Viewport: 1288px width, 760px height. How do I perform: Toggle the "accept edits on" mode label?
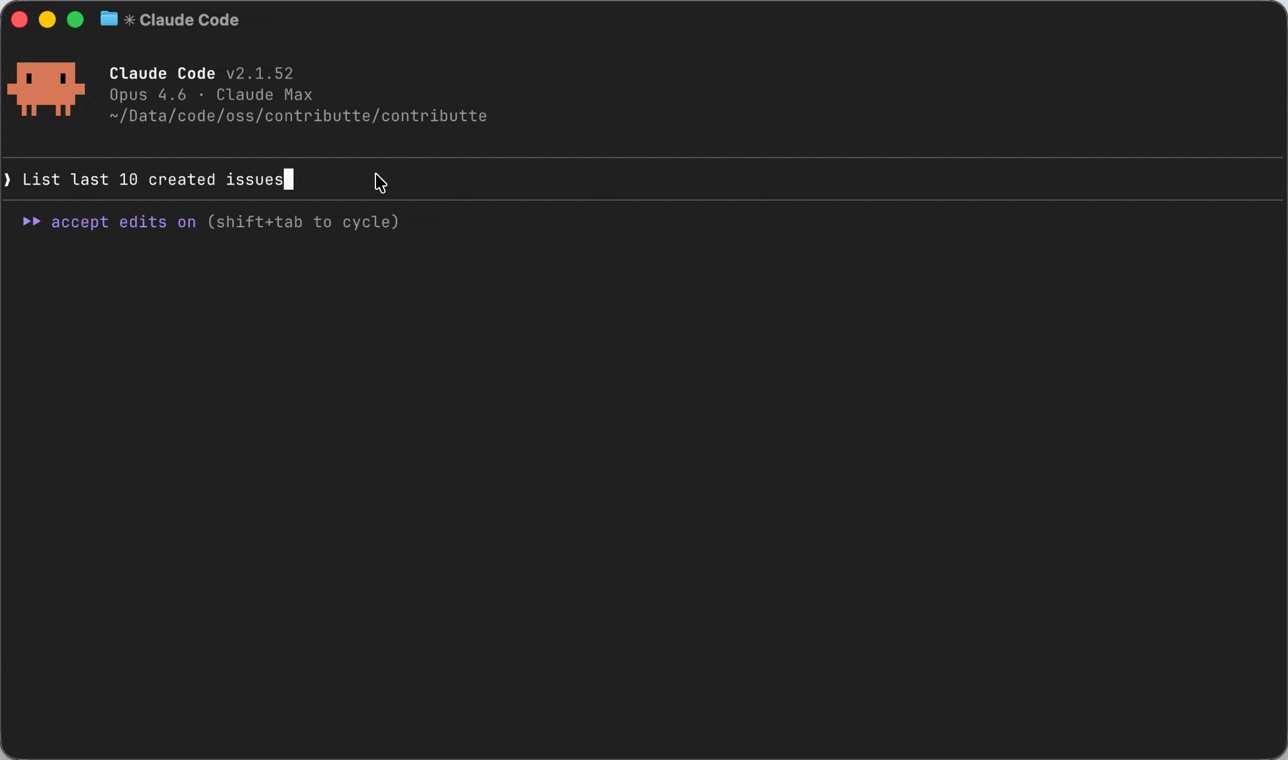click(124, 222)
